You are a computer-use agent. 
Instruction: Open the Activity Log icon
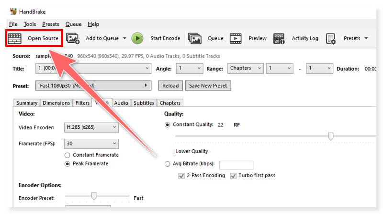[279, 38]
